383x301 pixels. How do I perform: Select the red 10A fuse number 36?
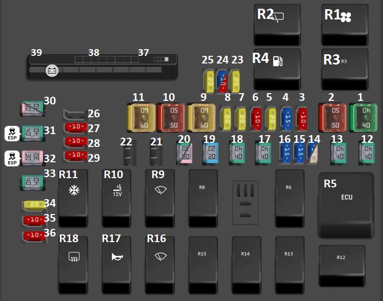tap(34, 235)
